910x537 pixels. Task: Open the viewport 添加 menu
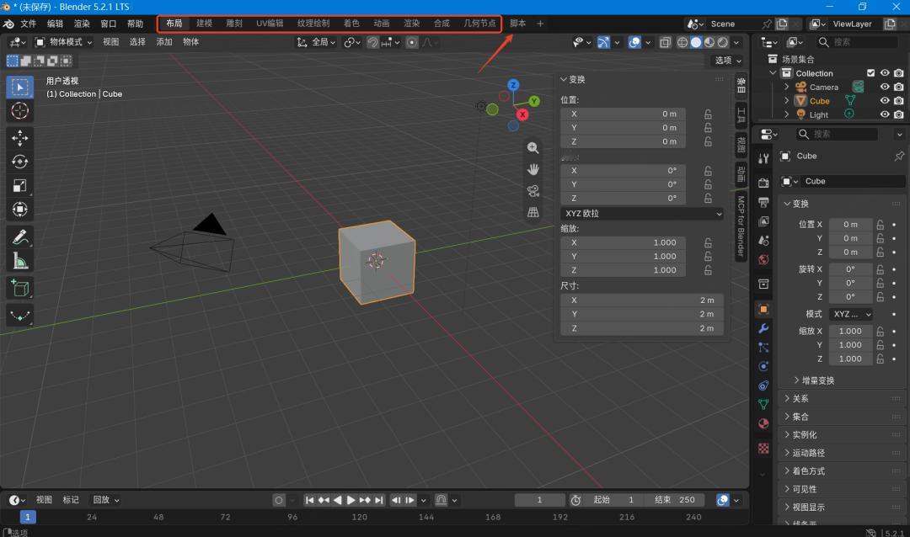tap(164, 42)
